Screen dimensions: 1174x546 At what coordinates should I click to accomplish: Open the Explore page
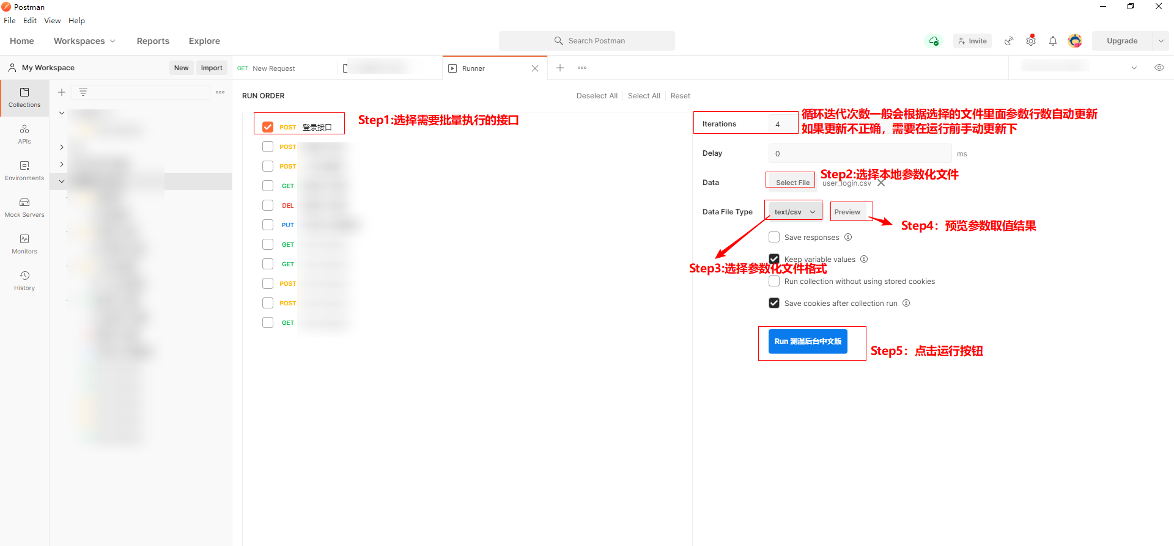tap(204, 41)
